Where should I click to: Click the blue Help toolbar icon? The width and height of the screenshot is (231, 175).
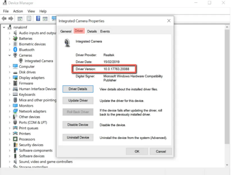38,19
